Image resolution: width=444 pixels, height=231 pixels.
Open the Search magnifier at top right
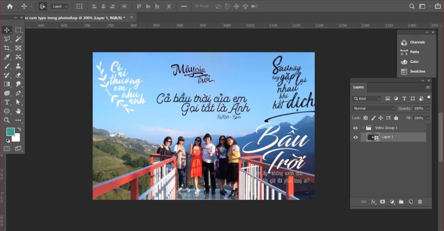pyautogui.click(x=412, y=6)
